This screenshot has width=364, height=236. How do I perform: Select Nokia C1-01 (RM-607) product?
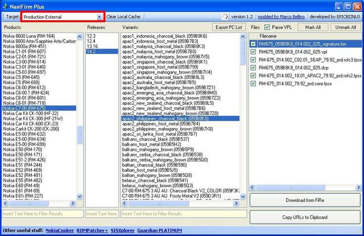pos(39,51)
